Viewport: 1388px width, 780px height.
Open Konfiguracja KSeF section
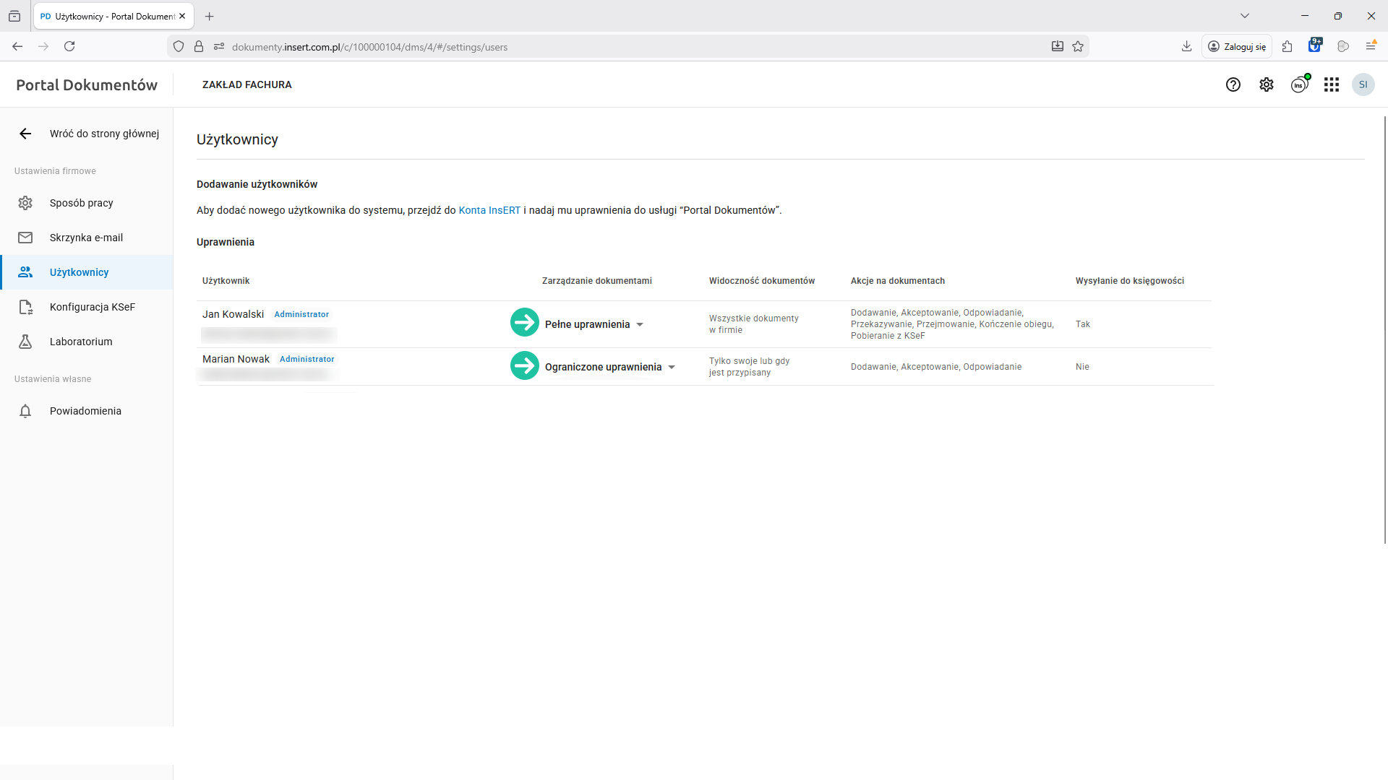pos(92,307)
